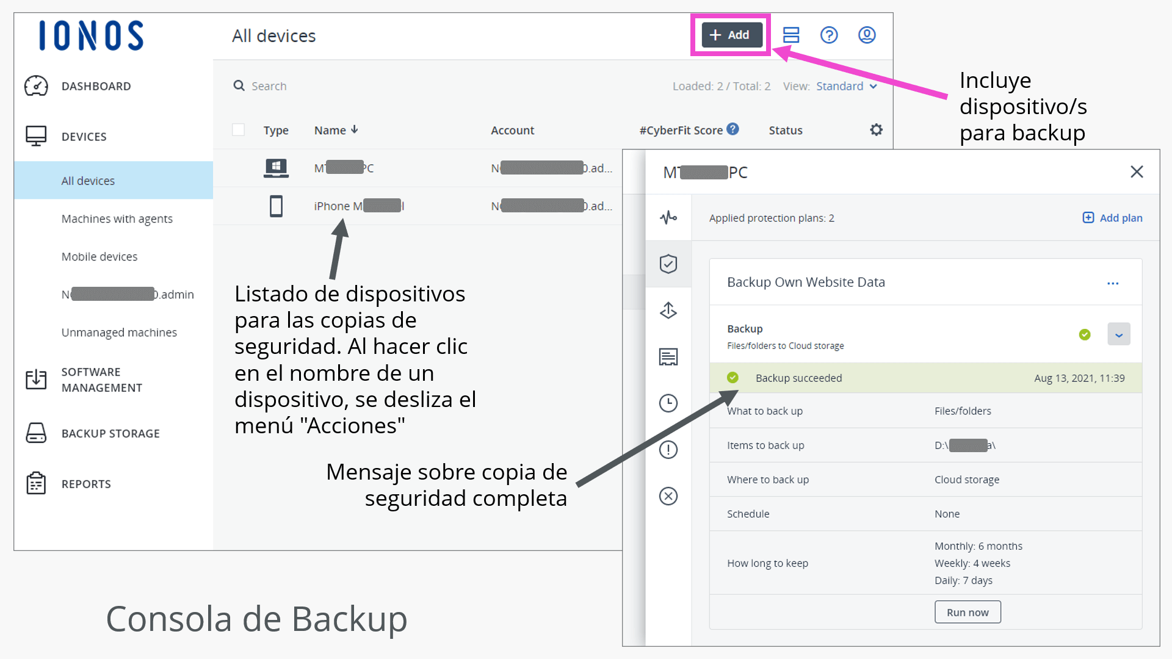
Task: Click into the Search devices field
Action: pos(269,86)
